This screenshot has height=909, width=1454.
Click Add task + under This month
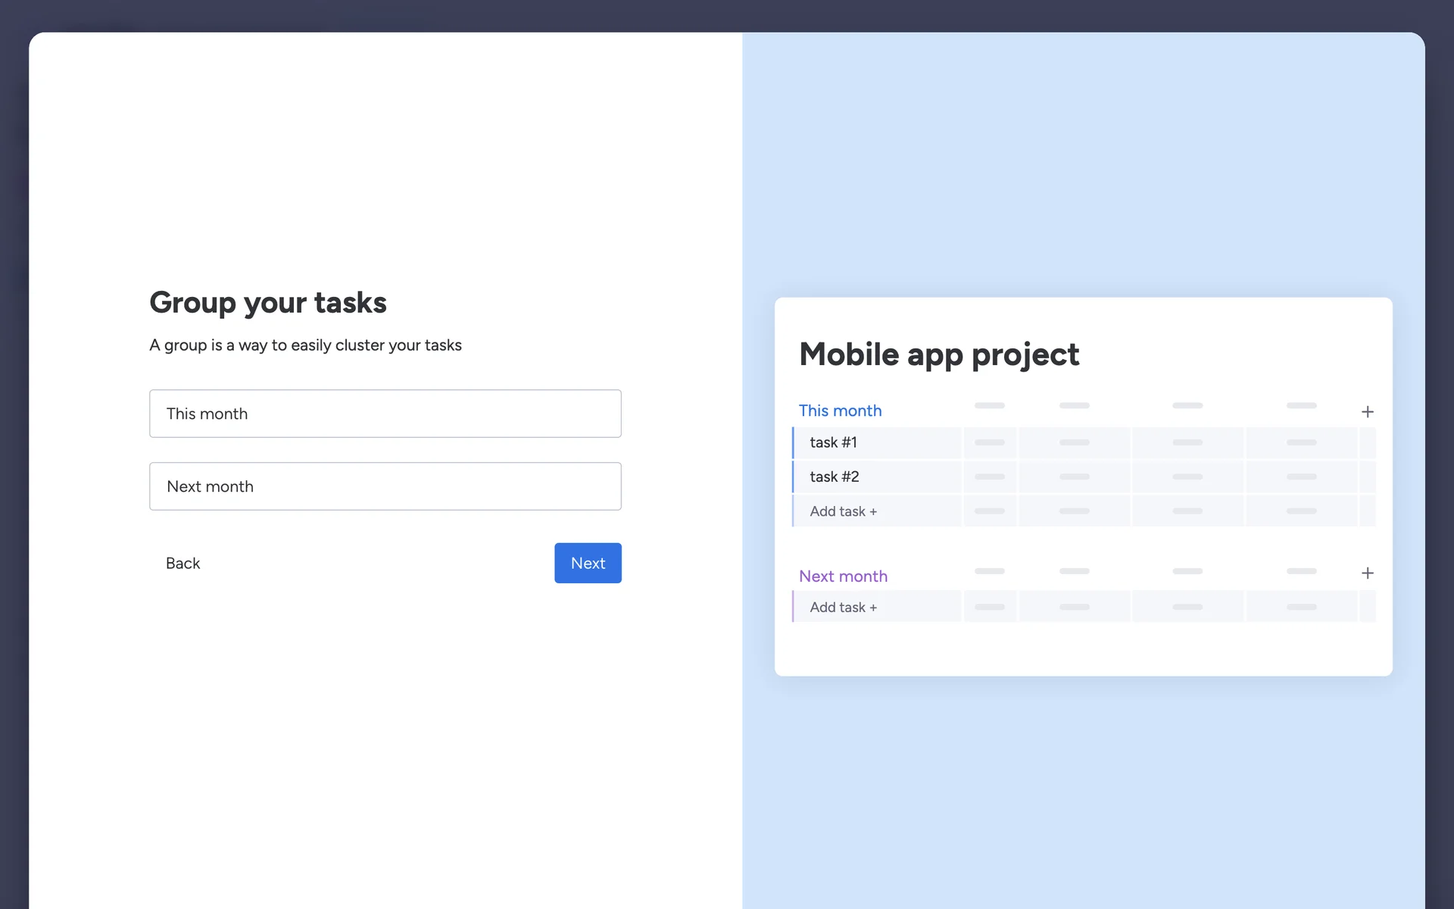coord(843,511)
